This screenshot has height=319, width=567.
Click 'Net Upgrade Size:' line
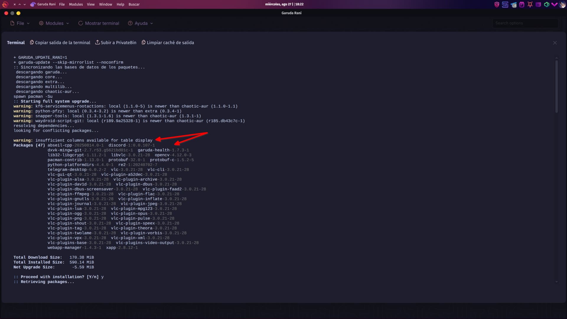54,267
